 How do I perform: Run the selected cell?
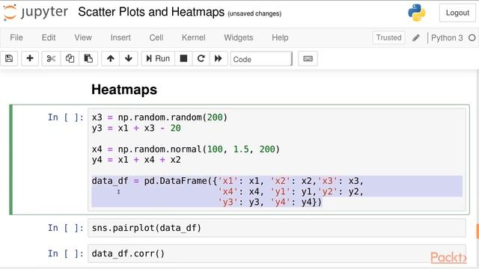coord(158,58)
